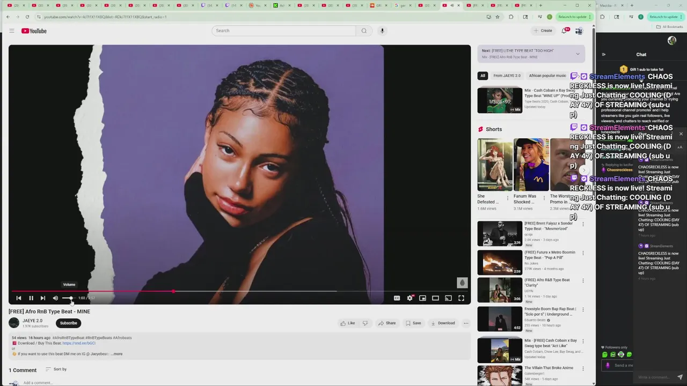Save the video to a playlist
Viewport: 687px width, 386px height.
[413, 323]
